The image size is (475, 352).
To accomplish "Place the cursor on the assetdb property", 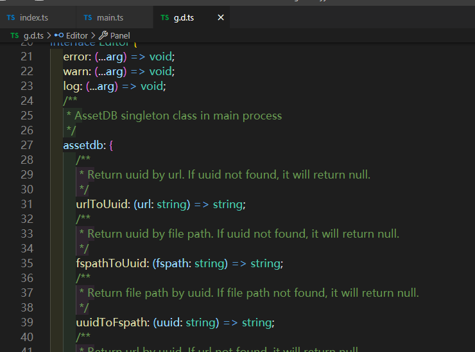I will (83, 145).
